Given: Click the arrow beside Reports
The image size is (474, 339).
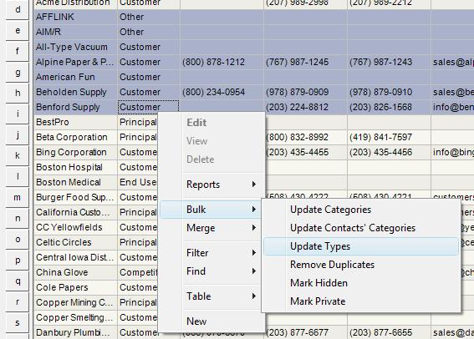Looking at the screenshot, I should tap(254, 185).
